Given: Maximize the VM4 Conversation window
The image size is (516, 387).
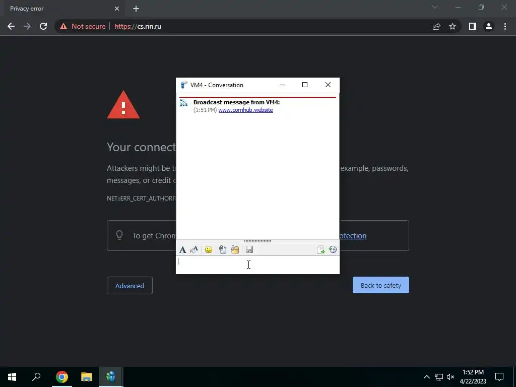Looking at the screenshot, I should (305, 85).
